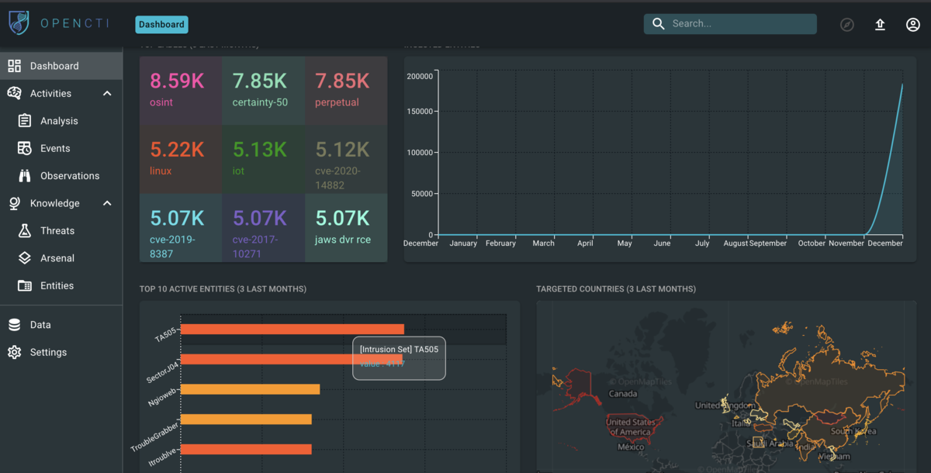Click the perpetual label tile

pos(346,91)
